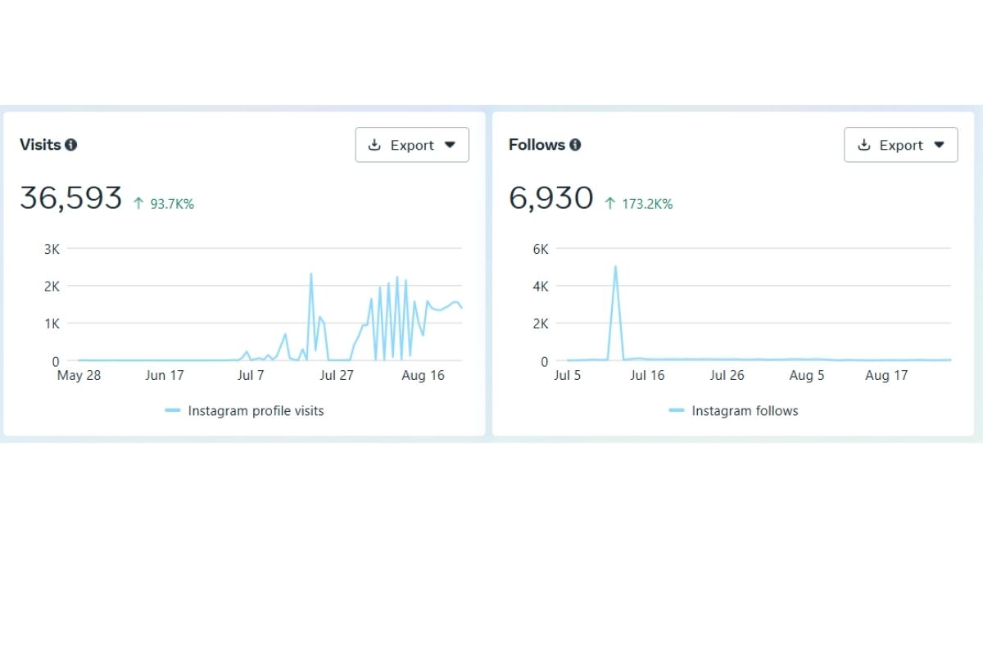Click the blue swatch for Instagram profile visits
This screenshot has width=983, height=655.
point(173,411)
